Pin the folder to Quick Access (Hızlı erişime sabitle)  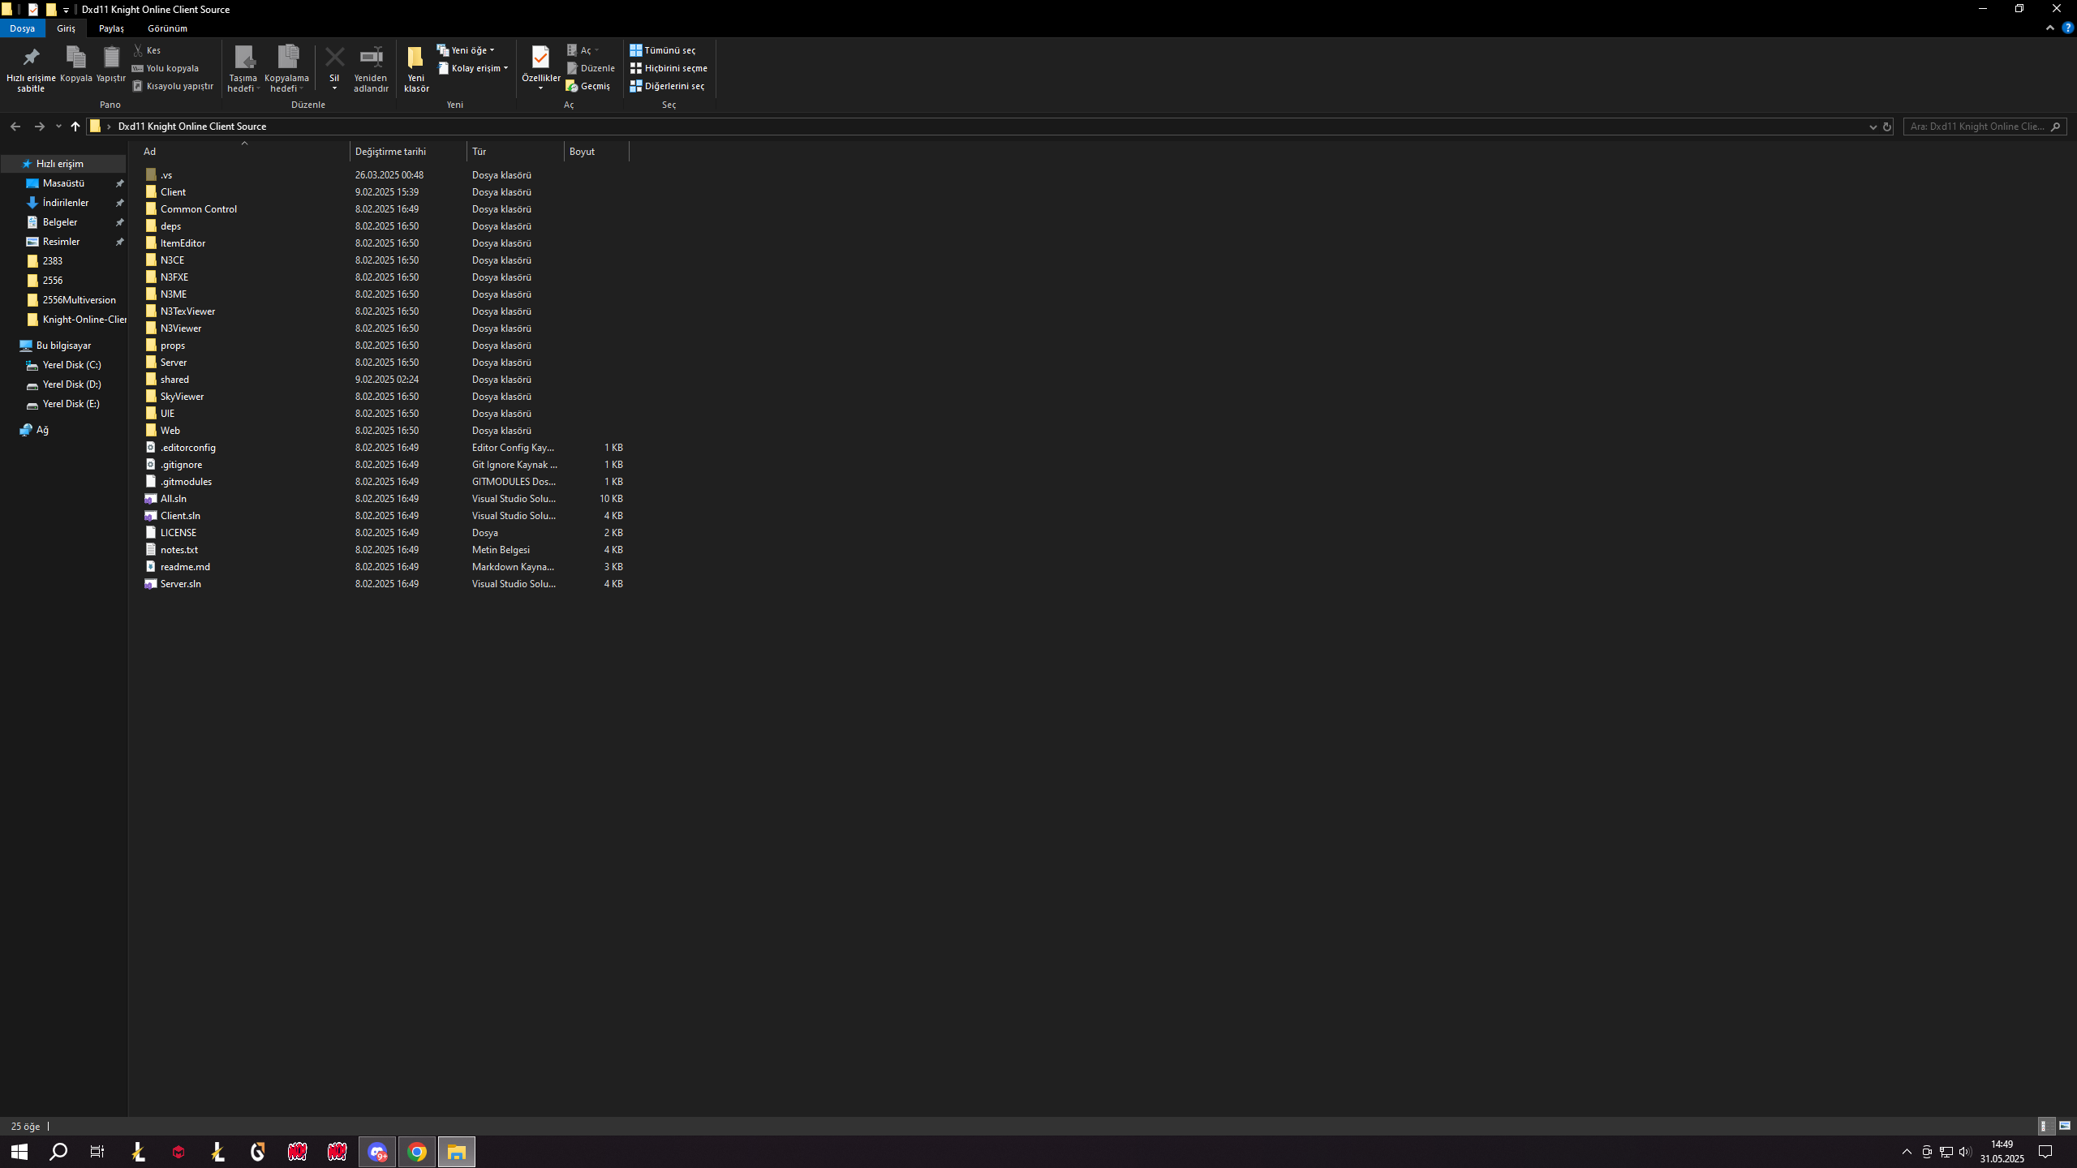[31, 69]
